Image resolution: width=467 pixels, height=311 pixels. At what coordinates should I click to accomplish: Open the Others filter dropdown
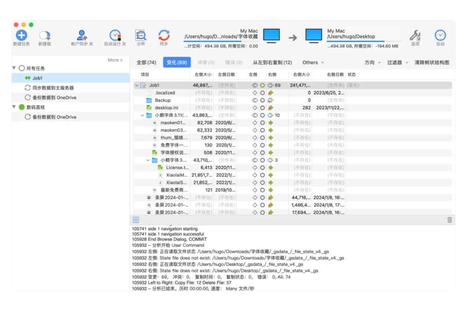pos(313,63)
